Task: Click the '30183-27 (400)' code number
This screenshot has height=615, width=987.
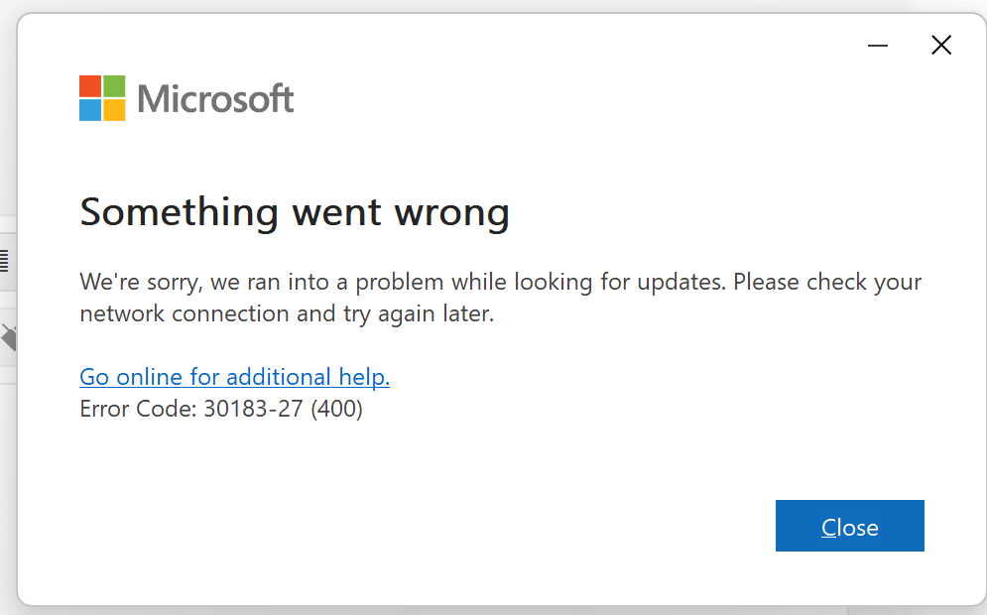Action: [x=284, y=409]
